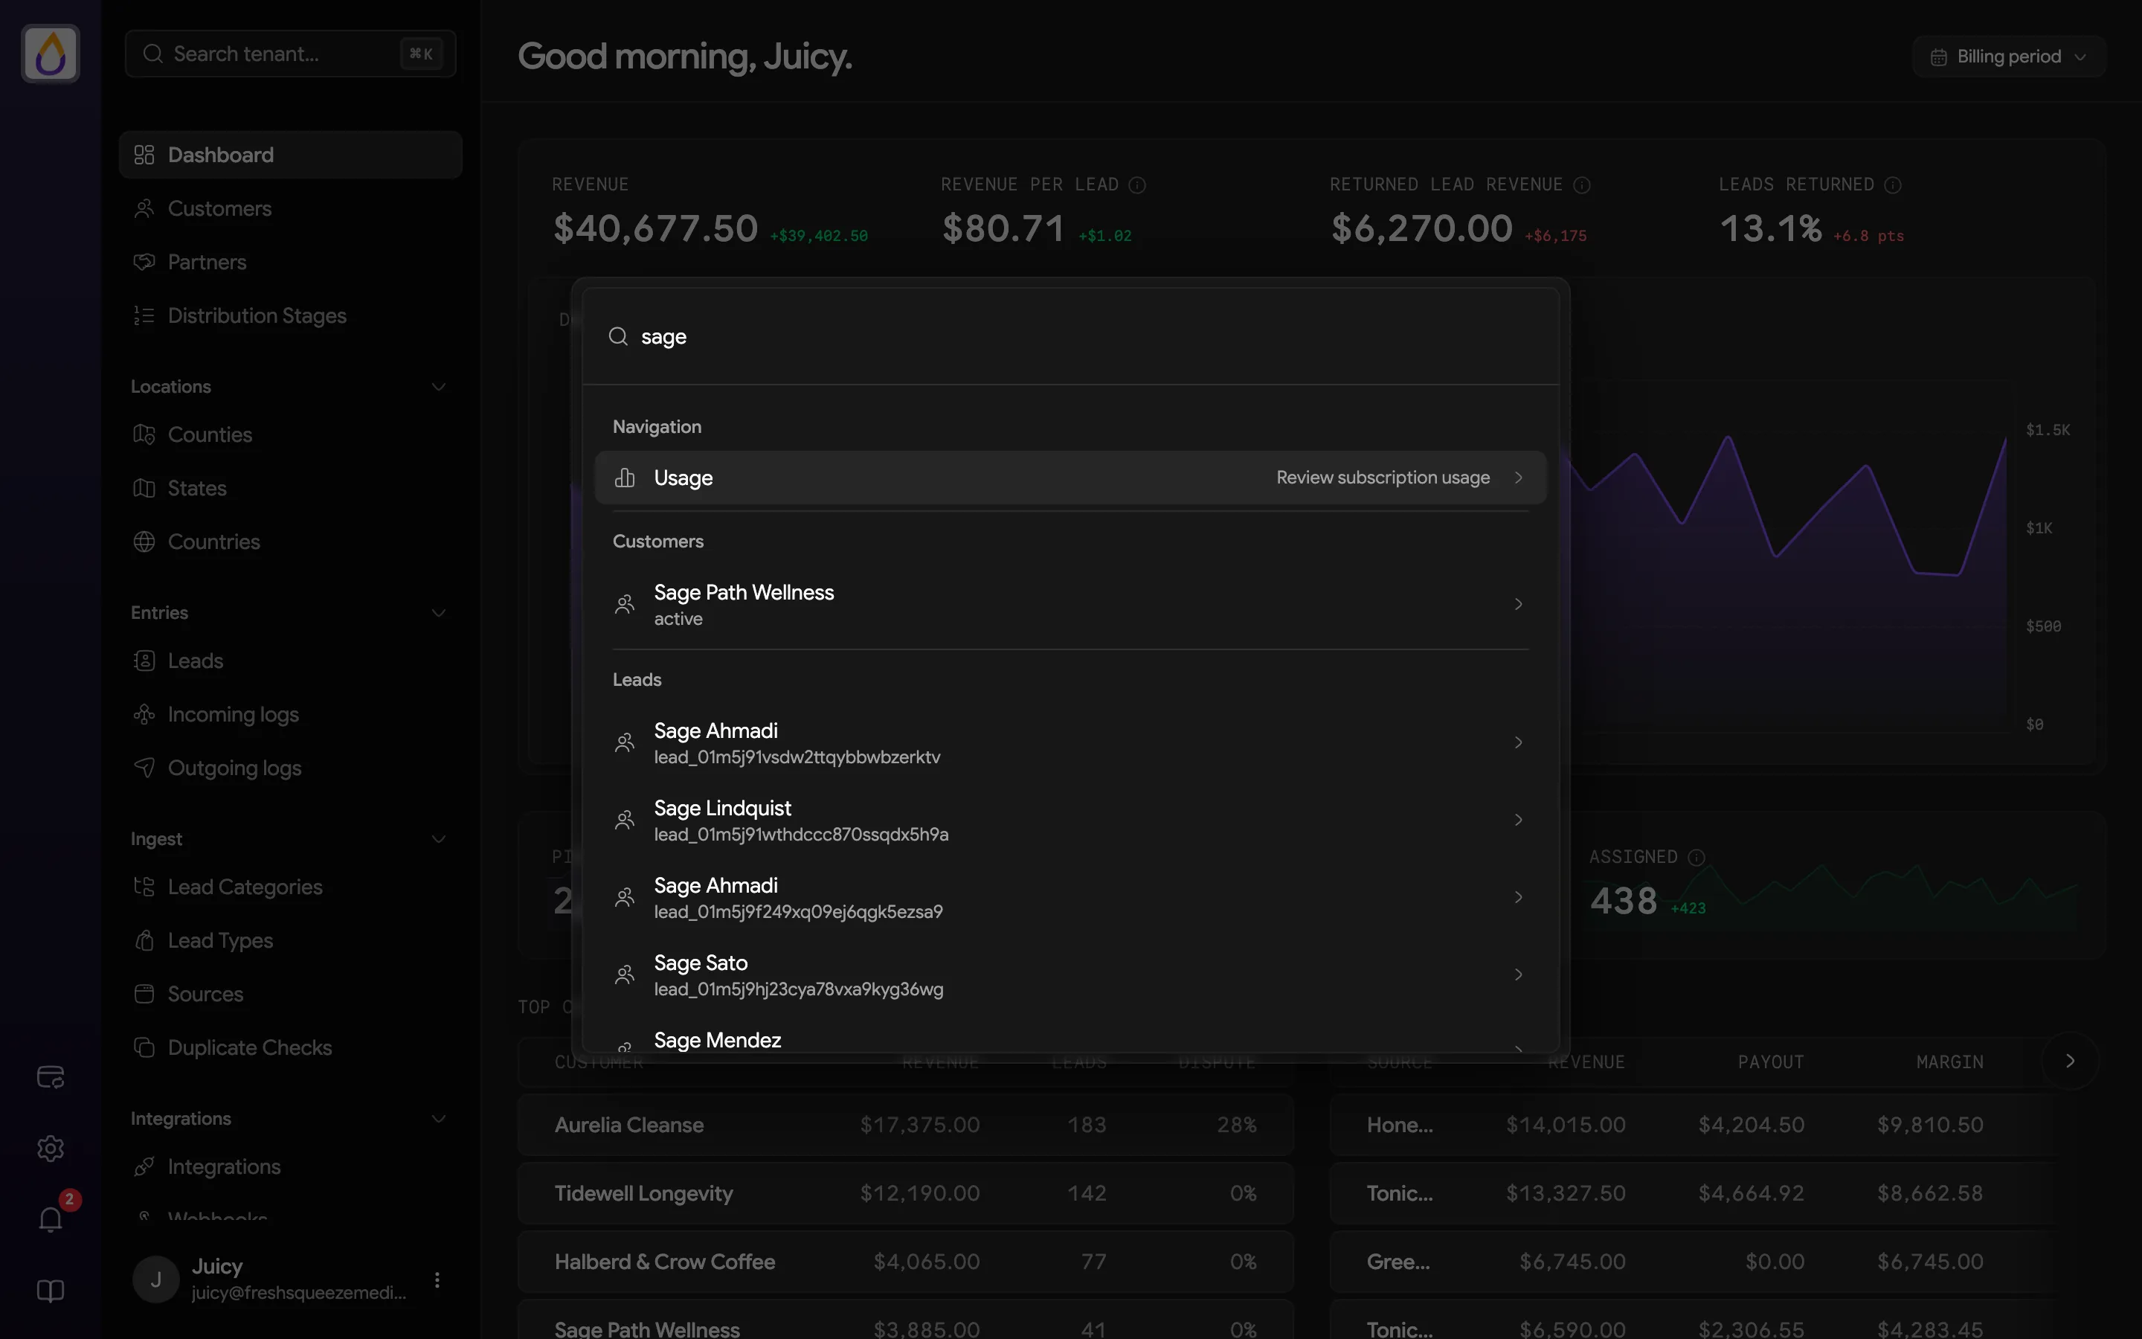
Task: Open Counties under Locations
Action: point(290,435)
